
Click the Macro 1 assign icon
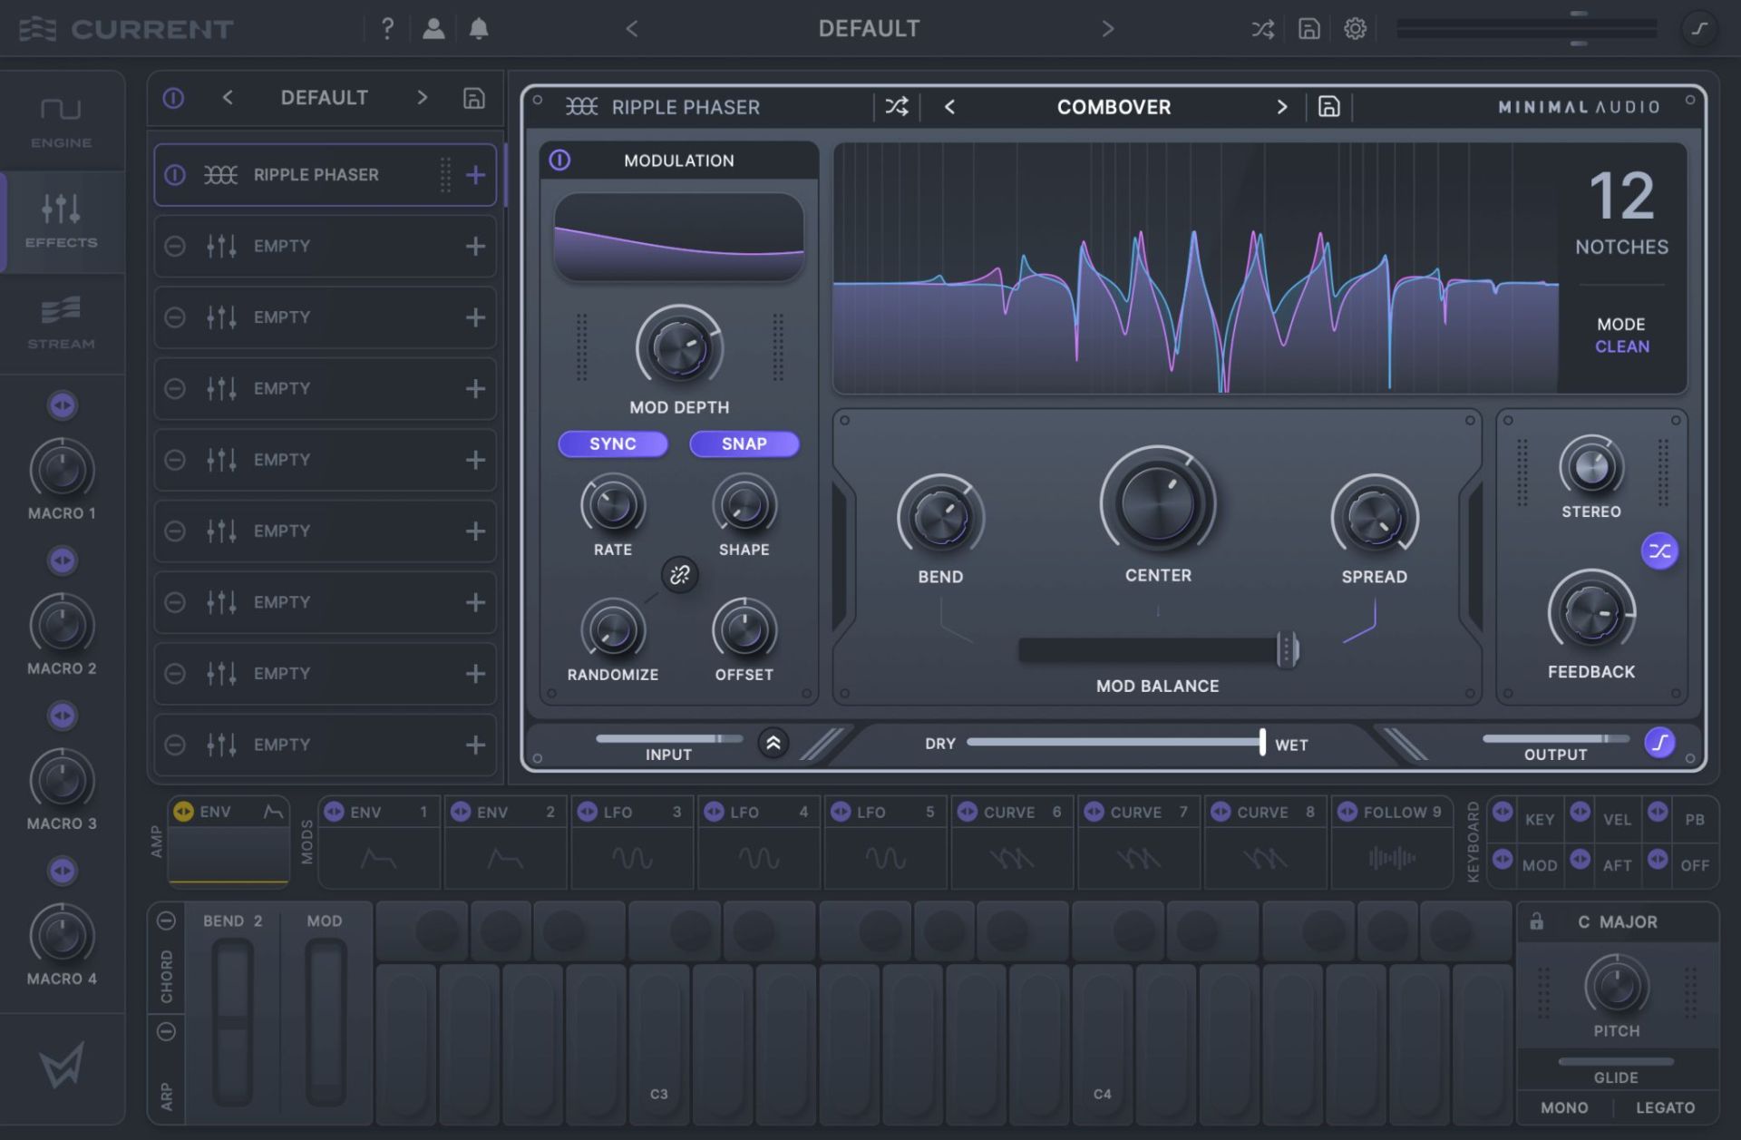pyautogui.click(x=63, y=405)
